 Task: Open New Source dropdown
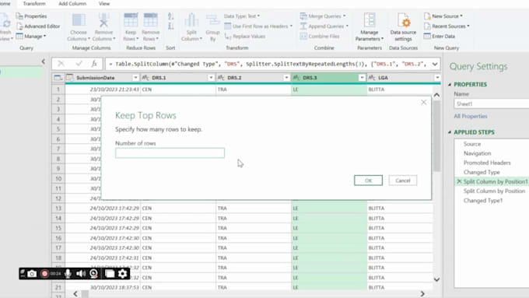[x=443, y=16]
